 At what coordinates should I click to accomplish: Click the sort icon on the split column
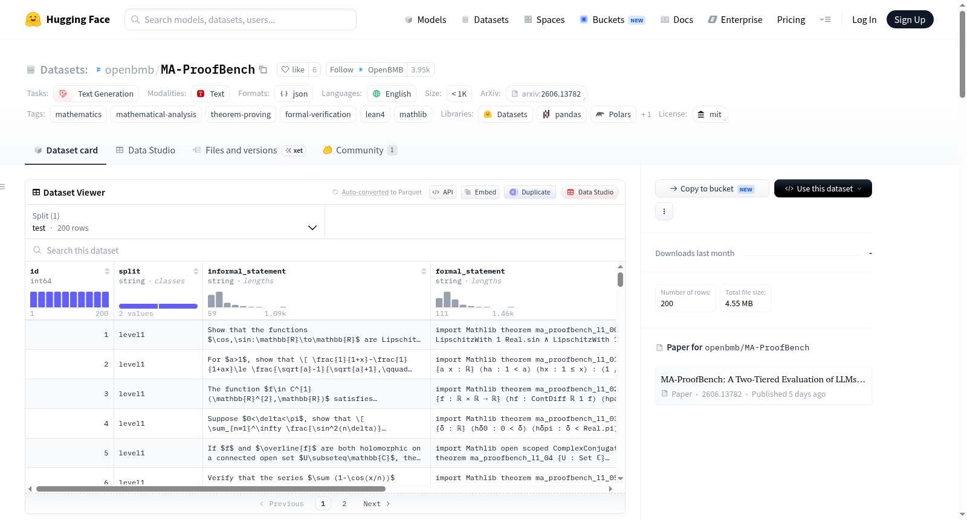click(196, 271)
